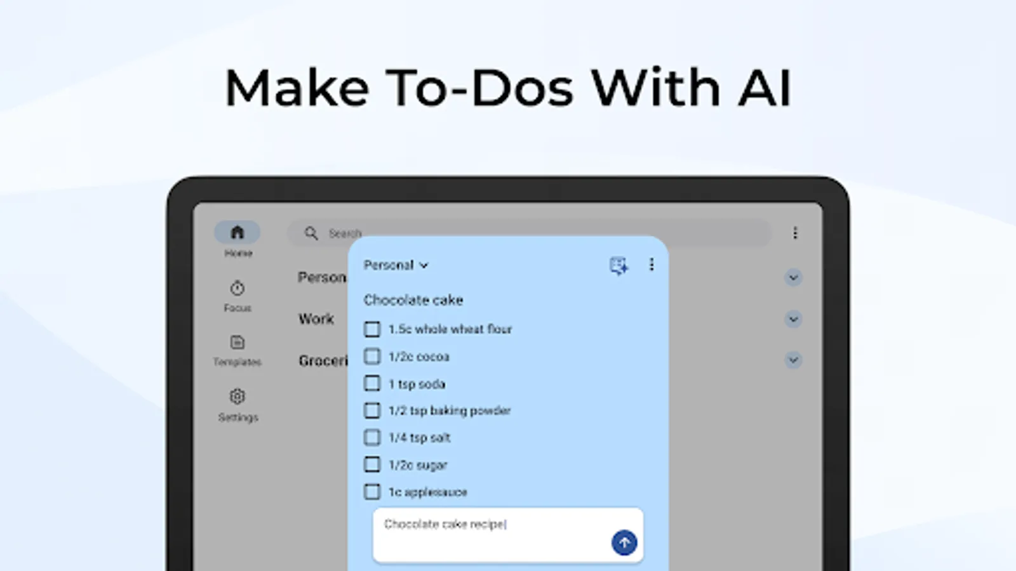Open the Personal category dropdown in note
This screenshot has height=571, width=1016.
tap(396, 265)
